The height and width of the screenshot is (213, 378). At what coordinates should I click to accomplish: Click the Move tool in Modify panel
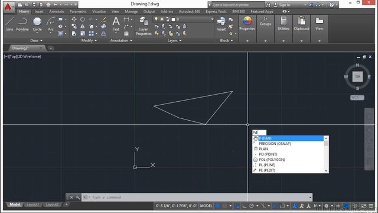pos(74,20)
